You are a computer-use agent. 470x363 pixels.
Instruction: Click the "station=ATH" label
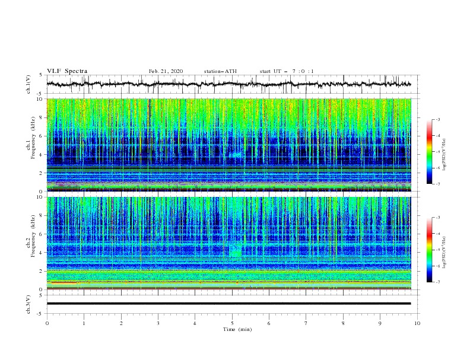point(220,71)
